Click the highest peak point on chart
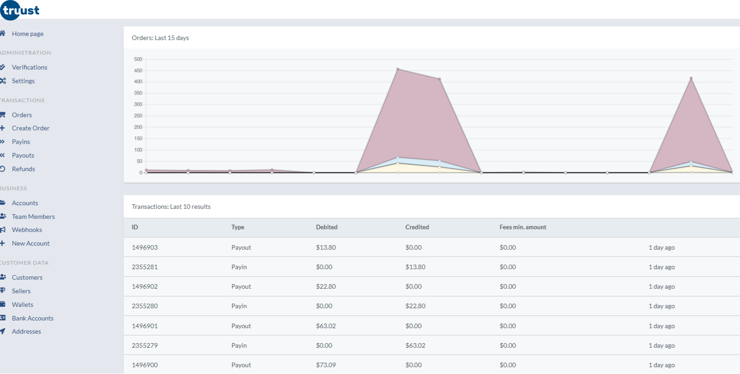The image size is (740, 374). [x=398, y=69]
